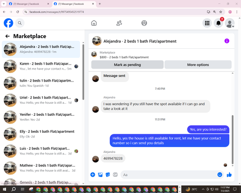Open the Karen conversation in the list

pyautogui.click(x=41, y=66)
